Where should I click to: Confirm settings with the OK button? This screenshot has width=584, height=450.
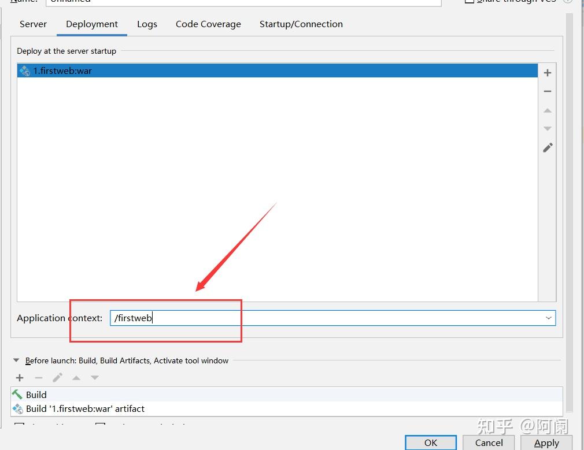click(431, 442)
